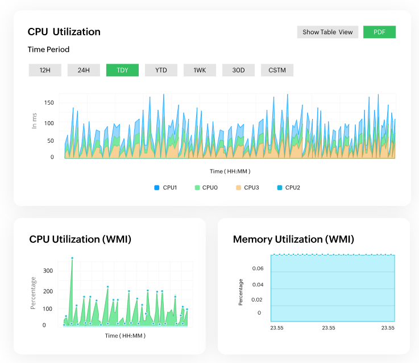Click the CPU3 legend label
The width and height of the screenshot is (419, 363).
click(251, 187)
